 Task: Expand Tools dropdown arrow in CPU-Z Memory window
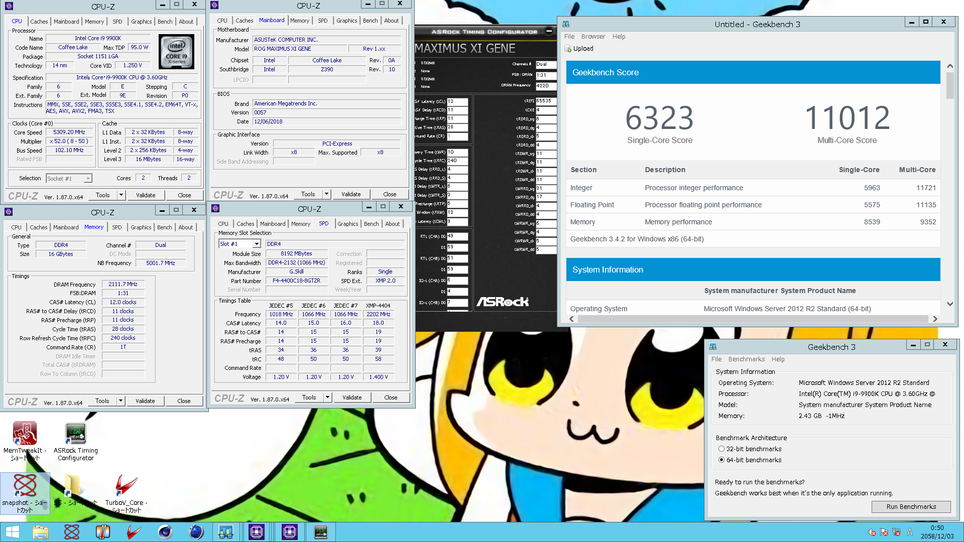click(x=120, y=401)
